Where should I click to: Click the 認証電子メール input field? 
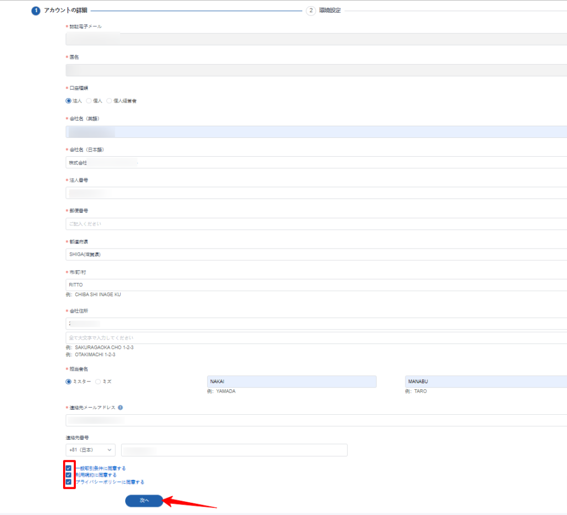[x=316, y=39]
